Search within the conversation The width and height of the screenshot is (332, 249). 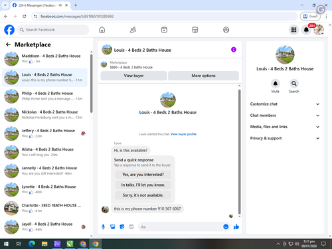point(294,84)
